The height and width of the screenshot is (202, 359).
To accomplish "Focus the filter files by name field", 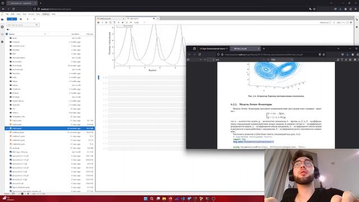I will [22, 25].
